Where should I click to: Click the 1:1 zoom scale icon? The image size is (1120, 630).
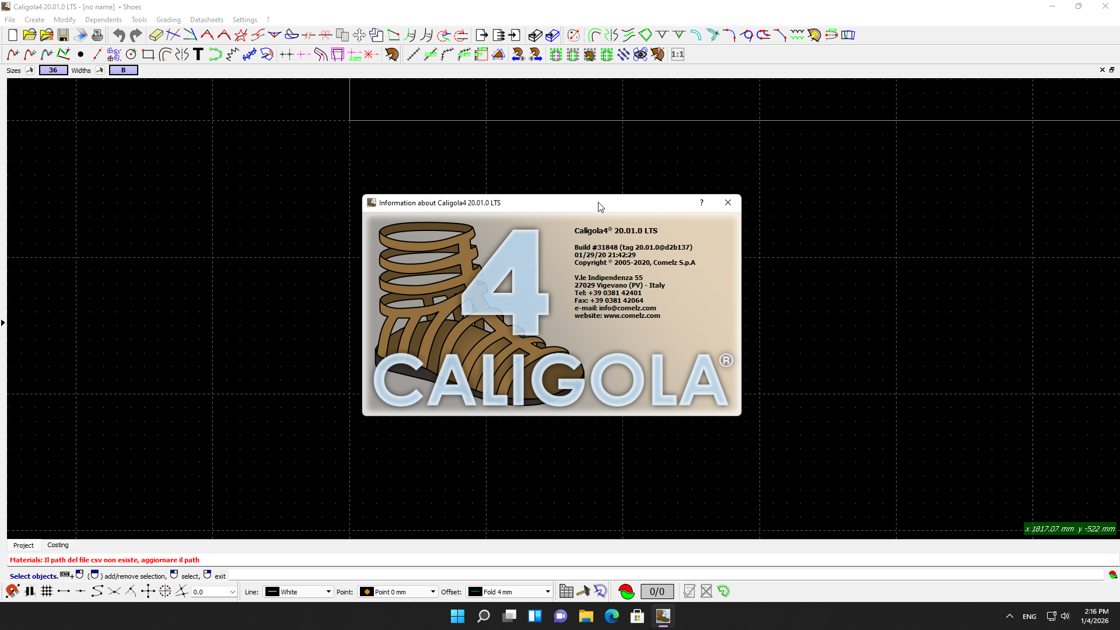677,55
